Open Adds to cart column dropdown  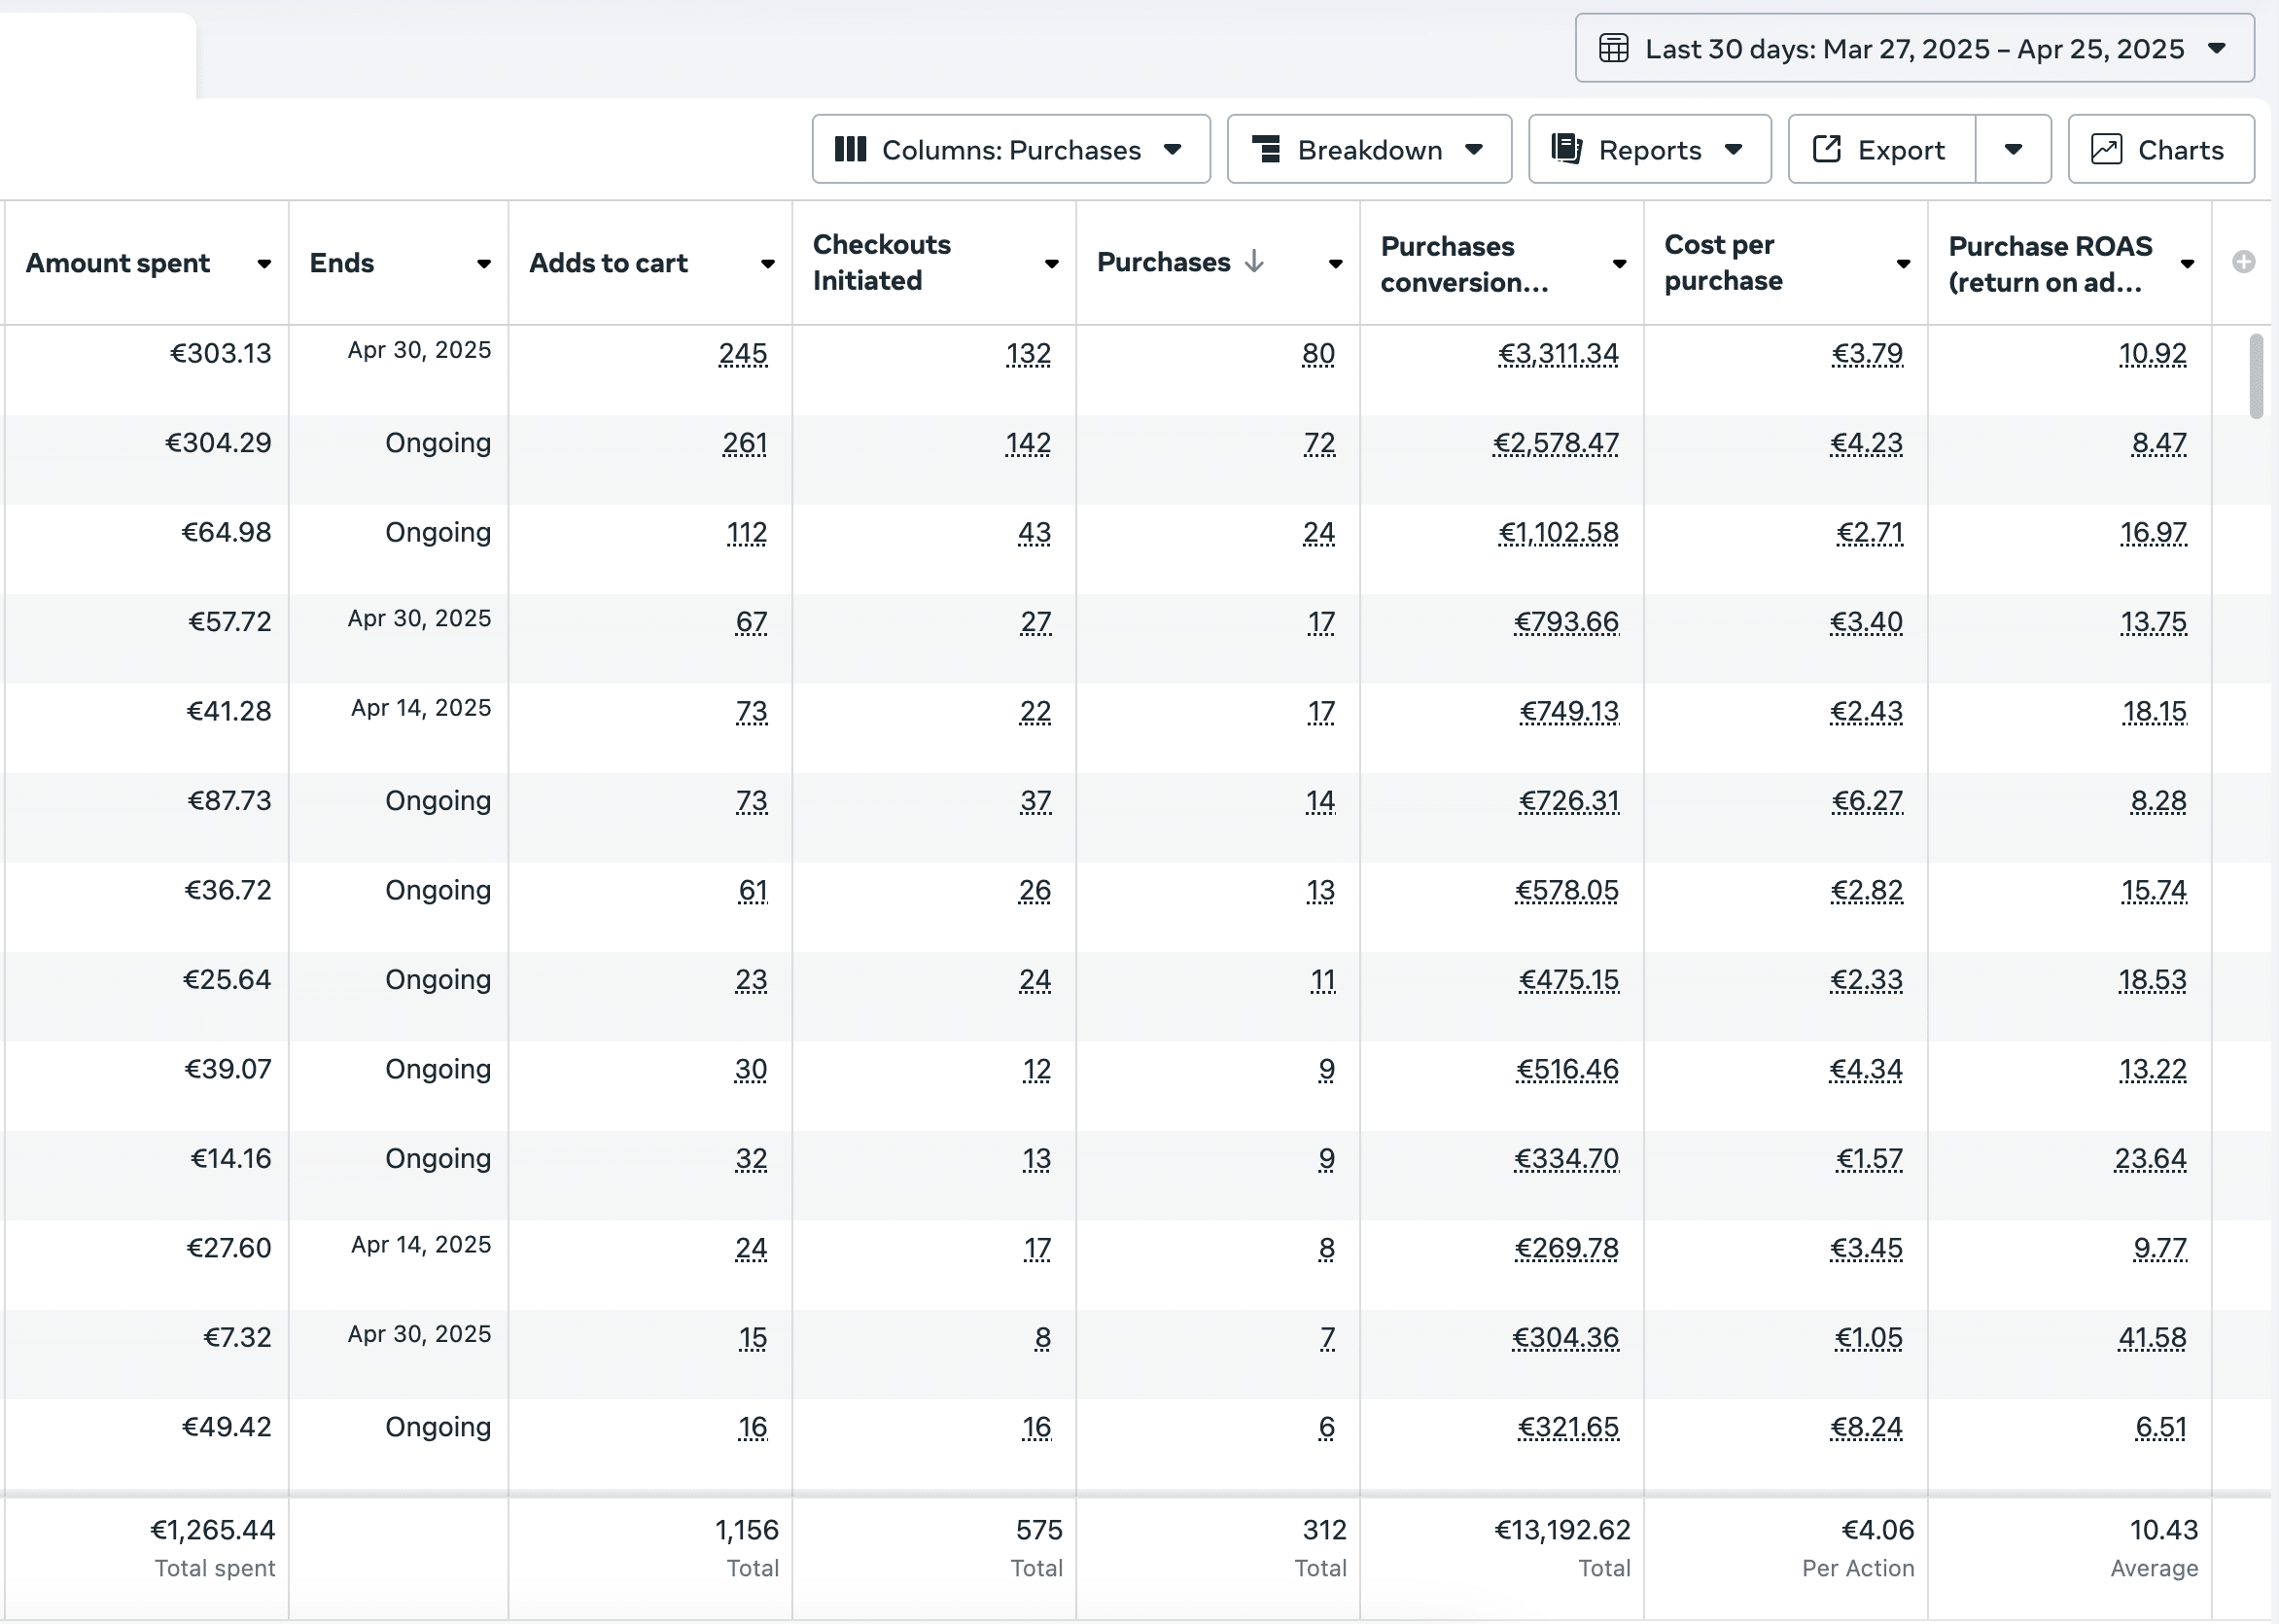(x=768, y=264)
